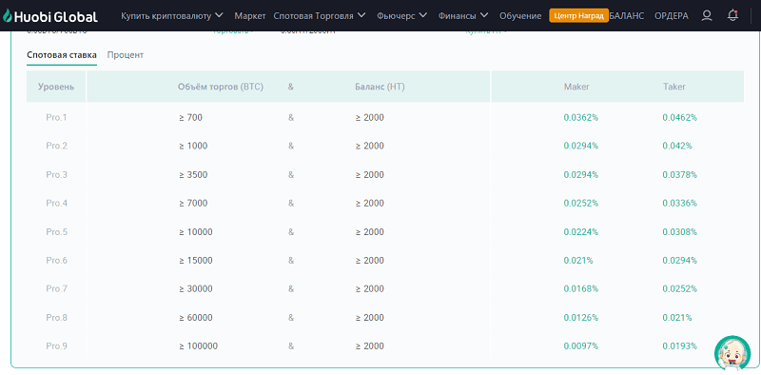Expand the Спотовая Торговля dropdown menu

coord(320,16)
